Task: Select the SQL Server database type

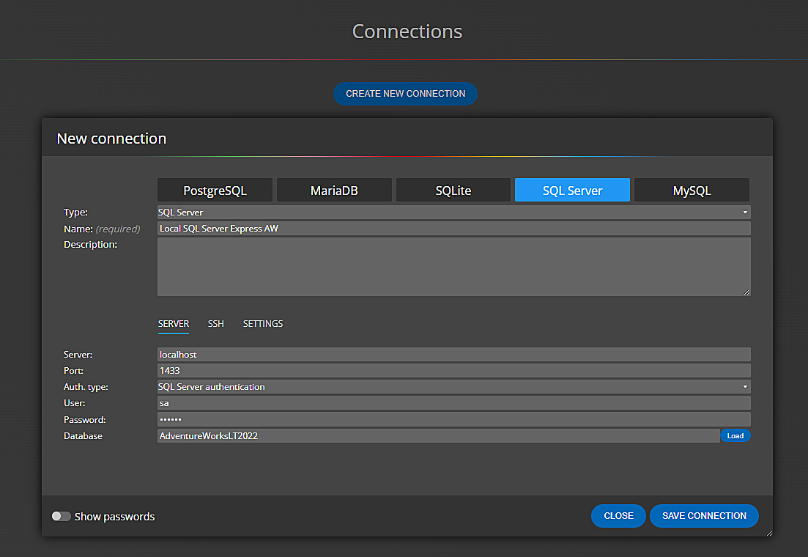Action: [571, 189]
